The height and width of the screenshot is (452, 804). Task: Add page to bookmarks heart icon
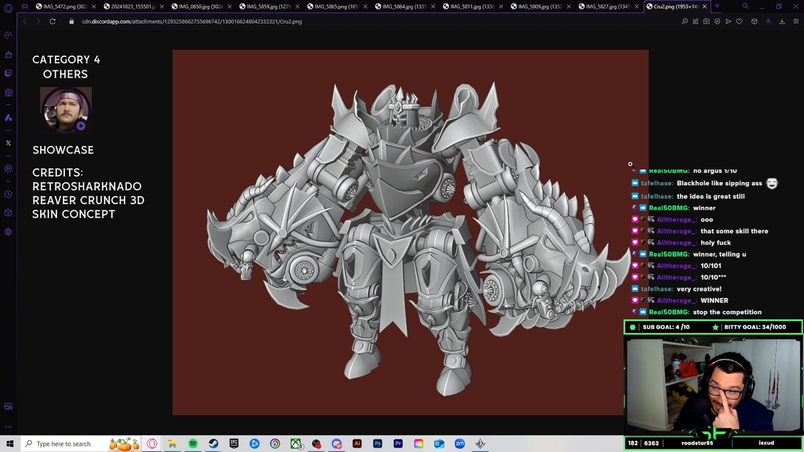tap(739, 21)
